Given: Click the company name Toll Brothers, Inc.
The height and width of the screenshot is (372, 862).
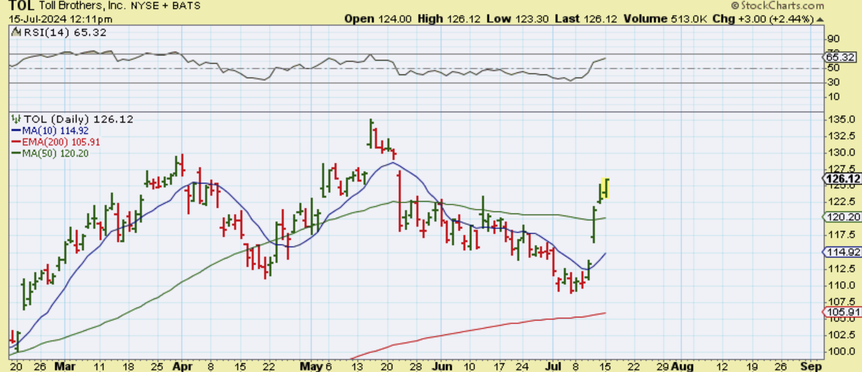Looking at the screenshot, I should point(82,6).
